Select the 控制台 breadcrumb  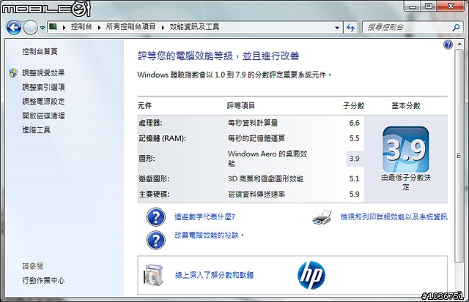click(81, 27)
